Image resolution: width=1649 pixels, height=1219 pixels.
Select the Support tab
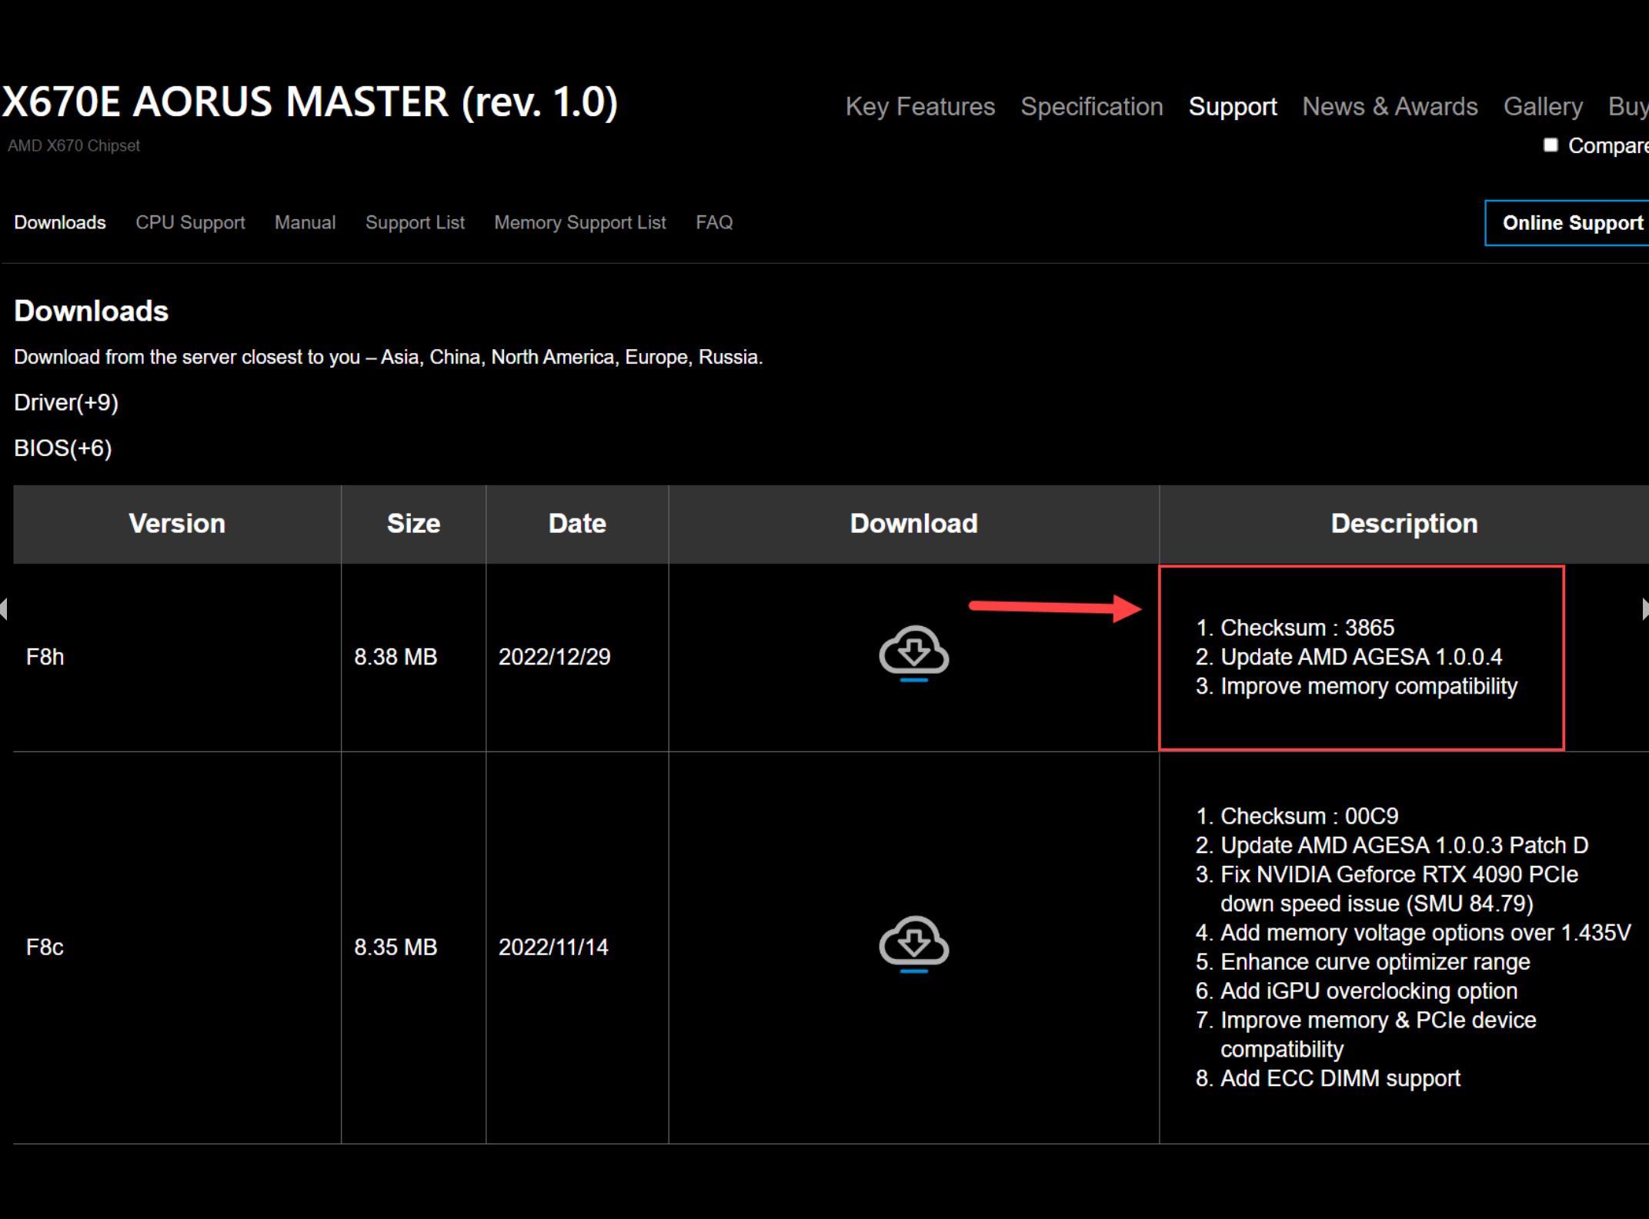pos(1232,106)
